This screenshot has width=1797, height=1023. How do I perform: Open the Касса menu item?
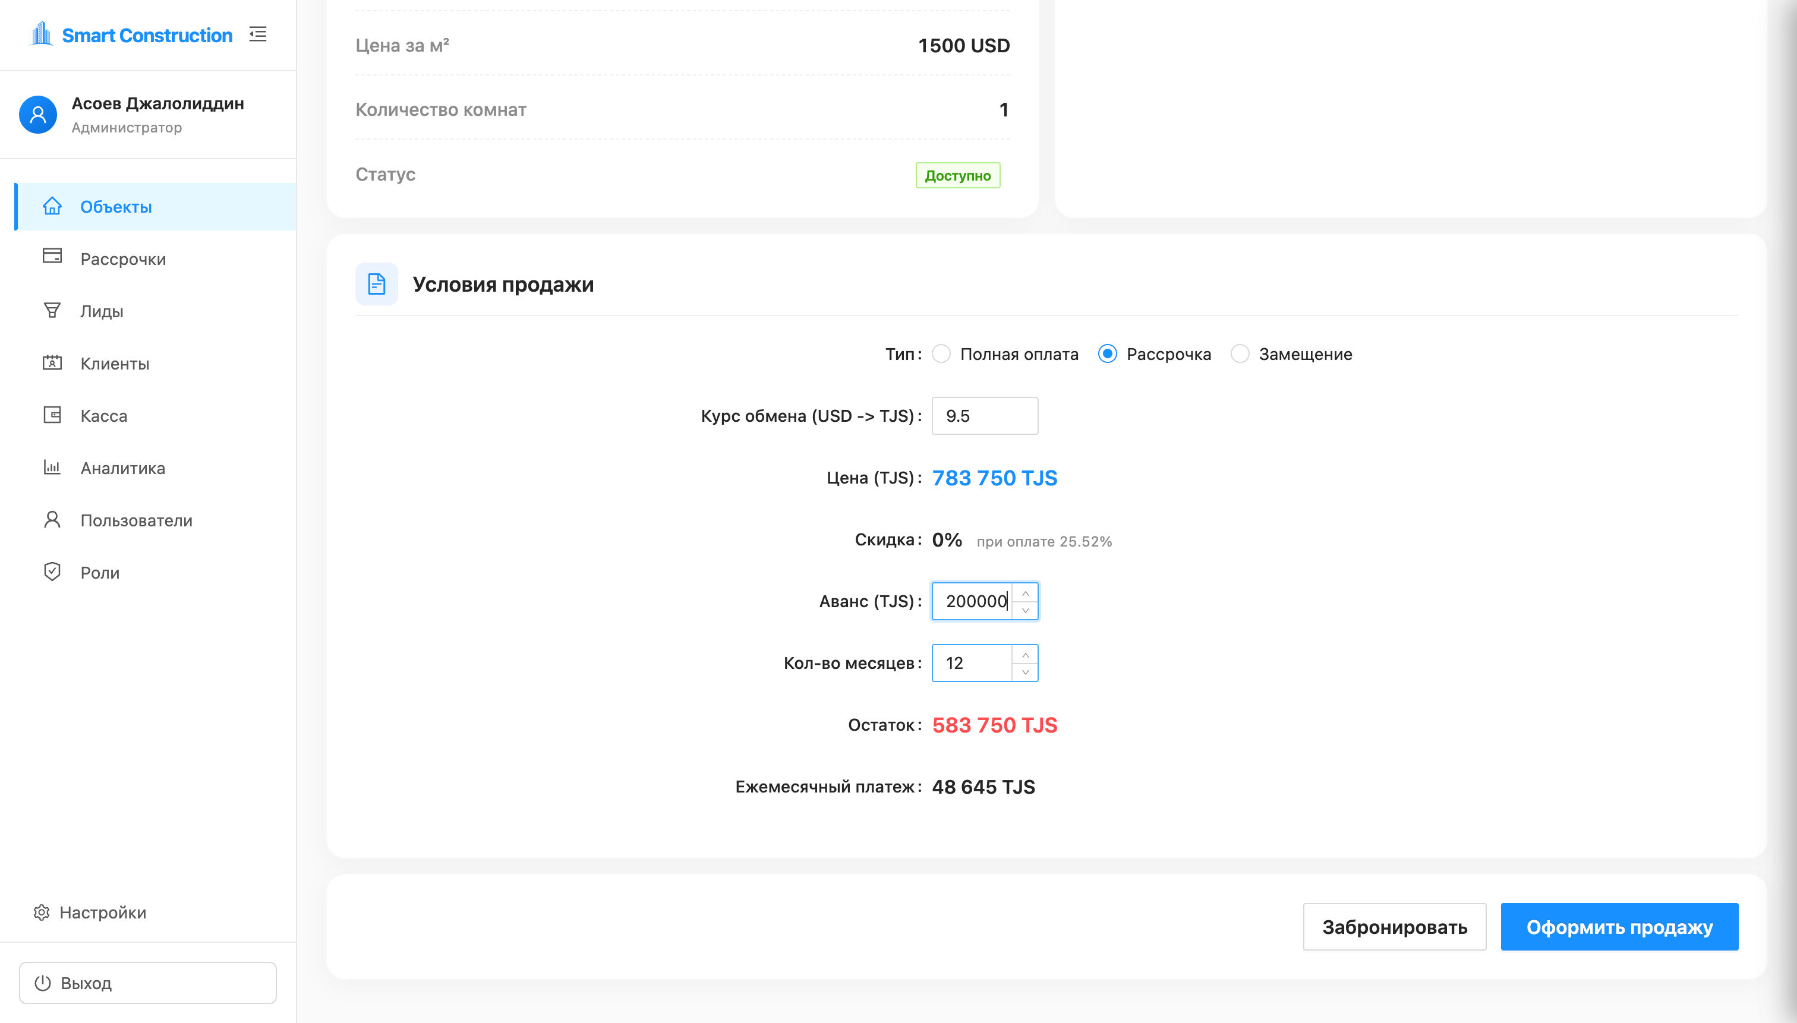click(x=155, y=415)
